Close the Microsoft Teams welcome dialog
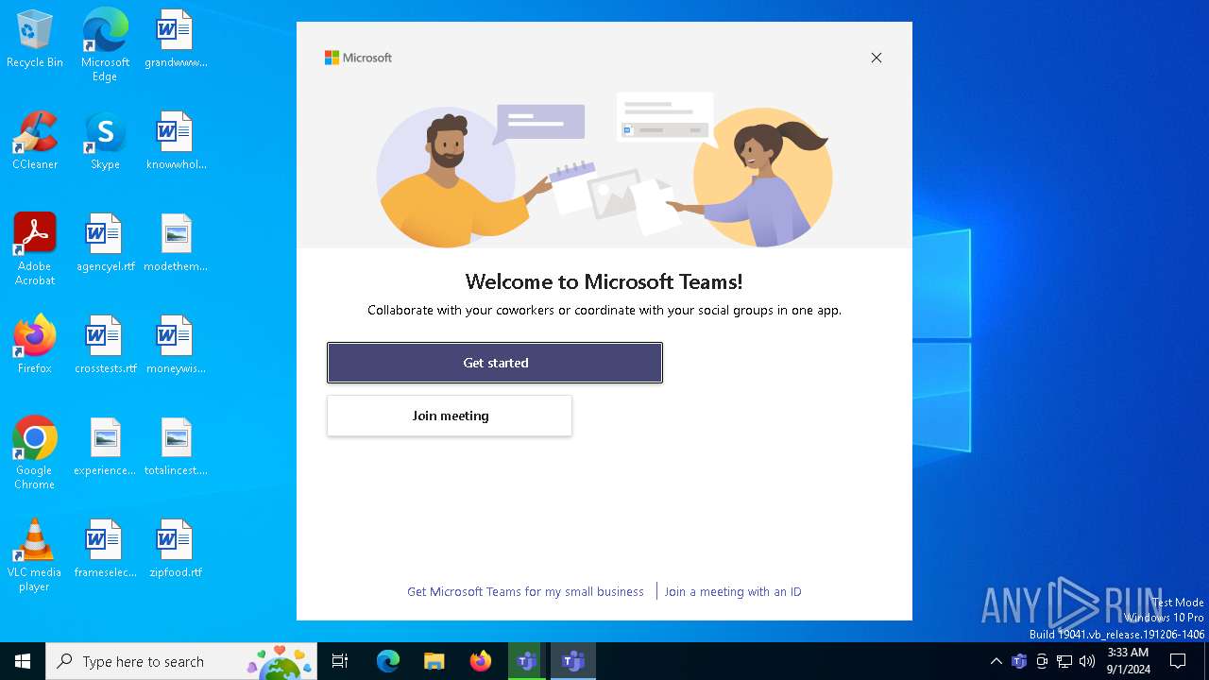Image resolution: width=1209 pixels, height=680 pixels. [x=877, y=58]
